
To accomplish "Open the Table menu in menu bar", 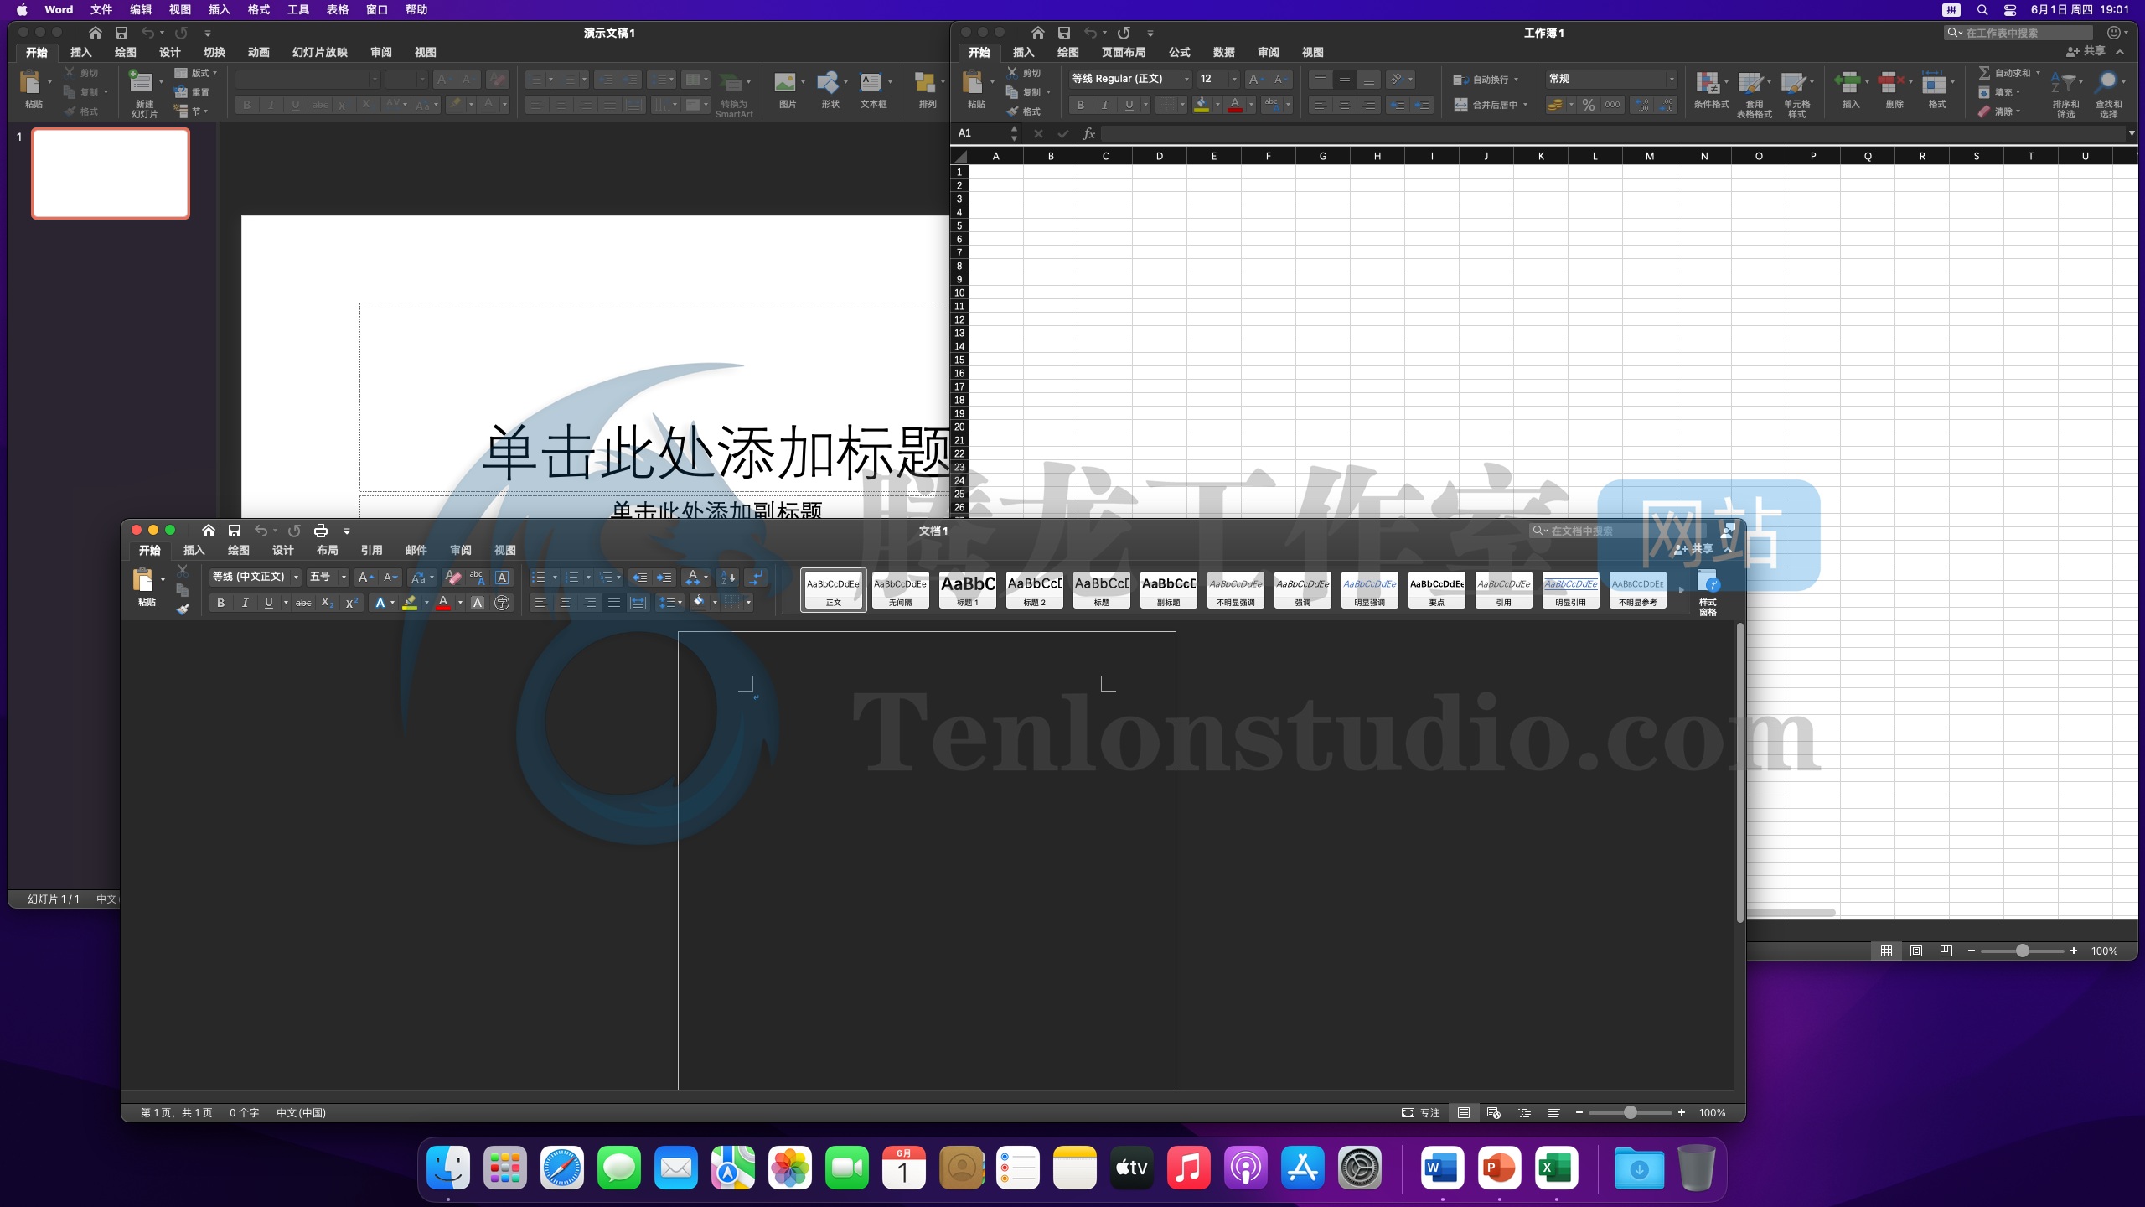I will click(x=338, y=10).
